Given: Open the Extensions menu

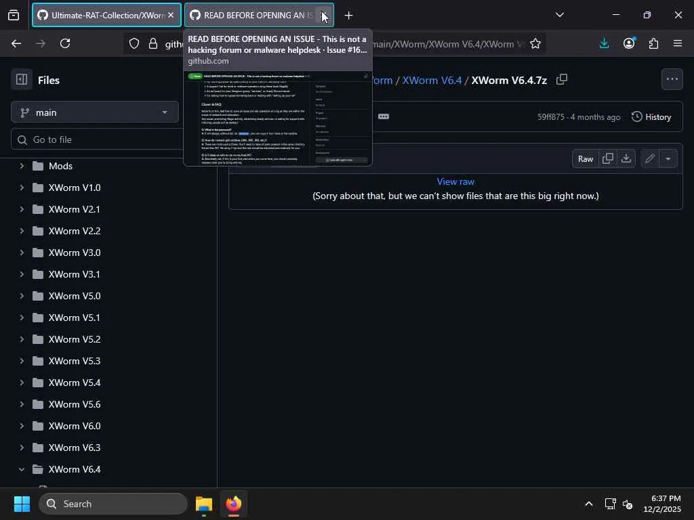Looking at the screenshot, I should [x=653, y=43].
